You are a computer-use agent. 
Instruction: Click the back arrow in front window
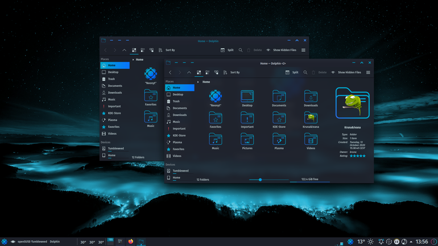(170, 73)
